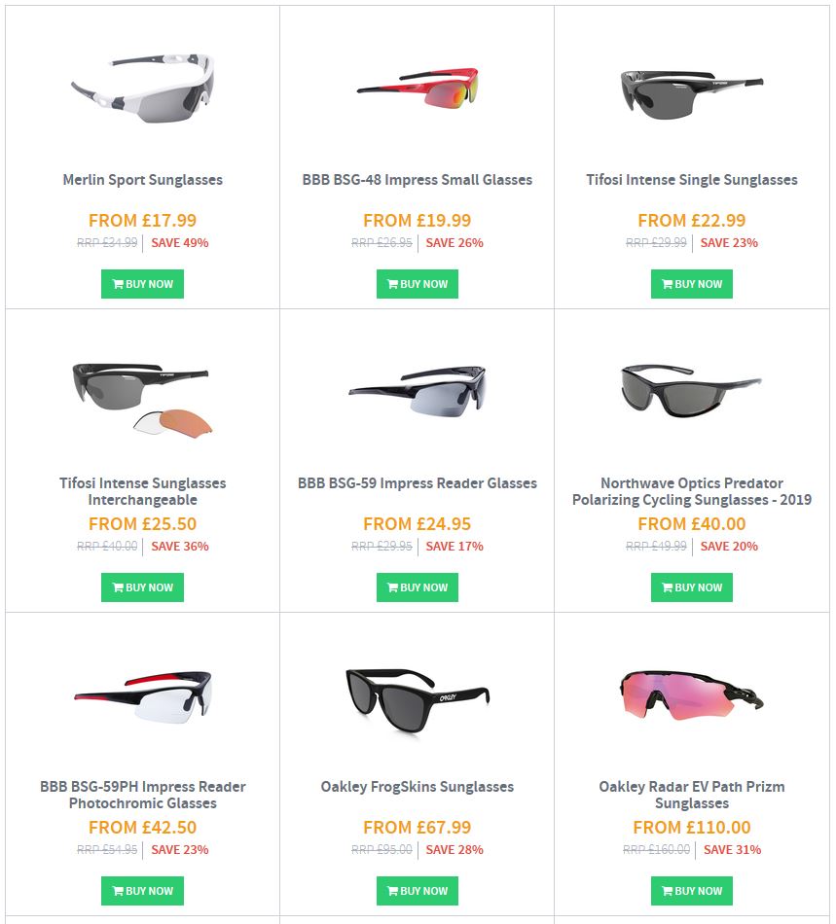The height and width of the screenshot is (924, 836).
Task: Buy Now for BBB BSG-59 Impress Reader Glasses
Action: 418,587
